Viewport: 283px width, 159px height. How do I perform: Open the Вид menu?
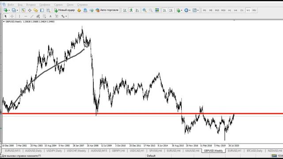20,5
